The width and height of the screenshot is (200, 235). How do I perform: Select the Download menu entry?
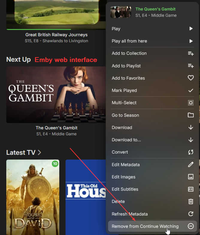pos(152,128)
